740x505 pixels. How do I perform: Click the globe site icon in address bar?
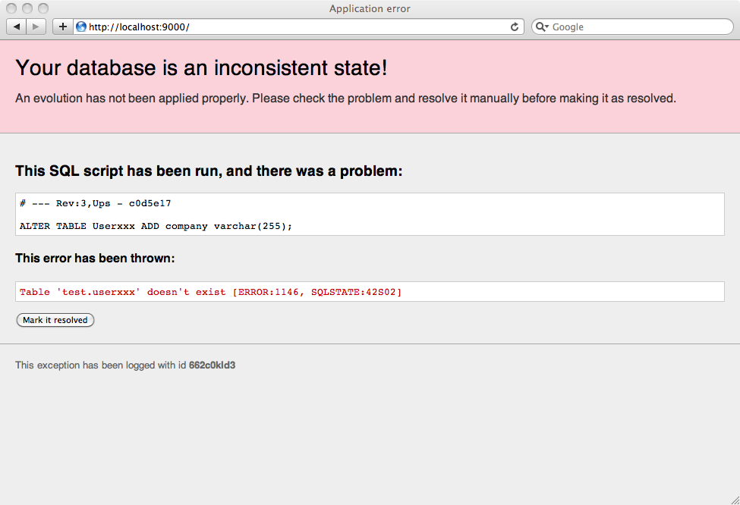pos(81,27)
